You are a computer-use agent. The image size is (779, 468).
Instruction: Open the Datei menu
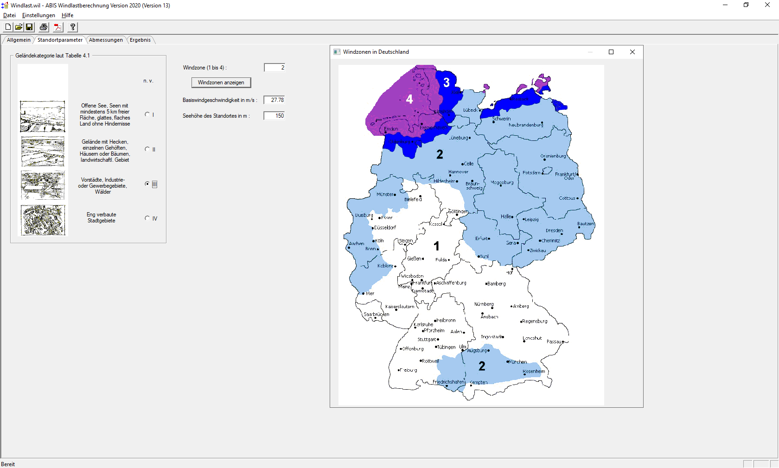(x=9, y=15)
